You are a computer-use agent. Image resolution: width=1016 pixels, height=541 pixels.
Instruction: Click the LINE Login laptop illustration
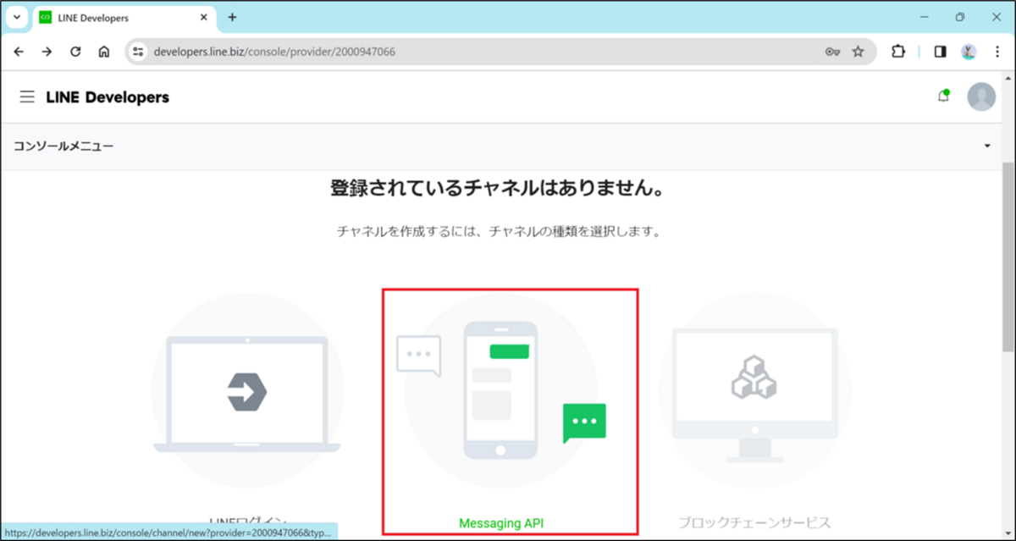247,394
